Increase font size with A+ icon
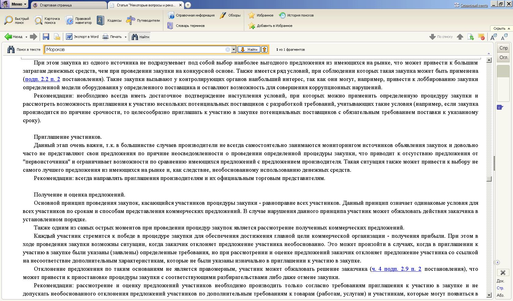Image resolution: width=513 pixels, height=301 pixels. 493,37
